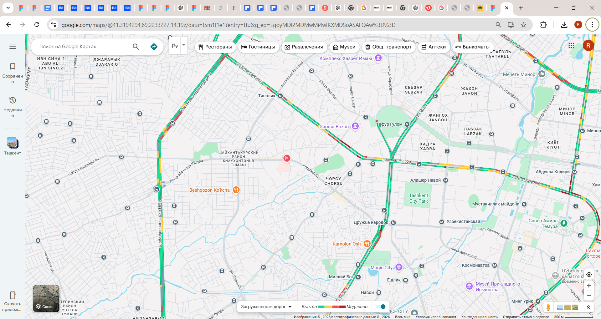The height and width of the screenshot is (319, 601).
Task: Click the Комплекс Хазрет Имам marker
Action: point(378,58)
